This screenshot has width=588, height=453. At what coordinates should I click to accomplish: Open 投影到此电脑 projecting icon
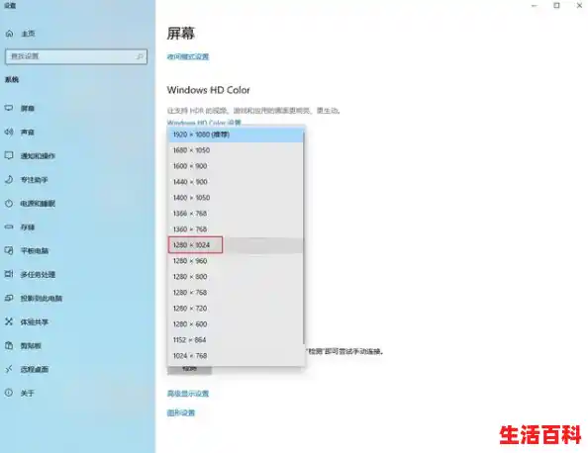tap(9, 298)
